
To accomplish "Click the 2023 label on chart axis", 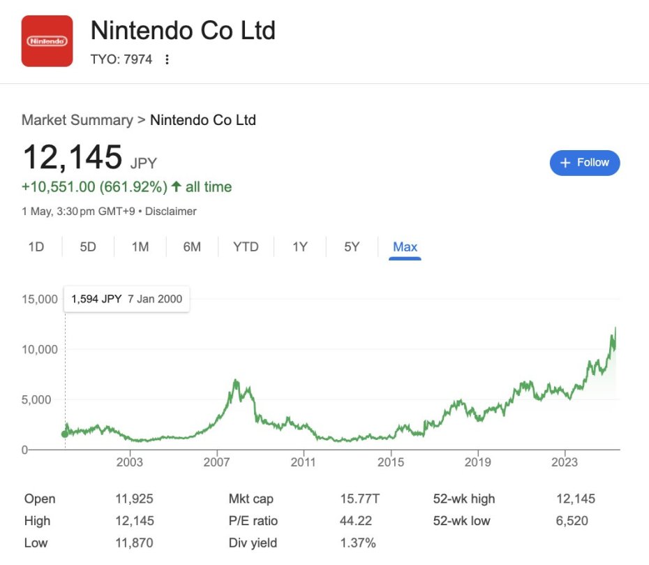I will [x=564, y=462].
